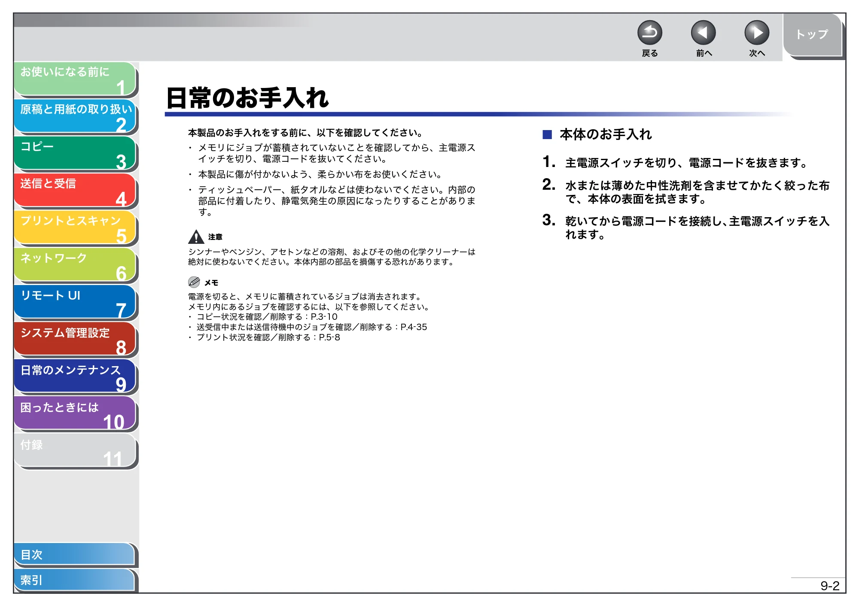Open chapter 8 システム管理設定
Screen dimensions: 859x607
[x=75, y=340]
